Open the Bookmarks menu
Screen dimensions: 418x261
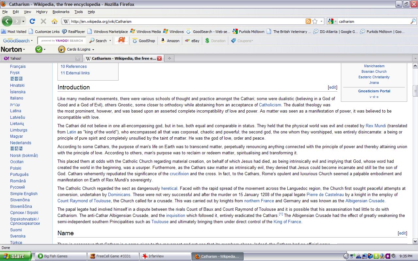click(61, 12)
